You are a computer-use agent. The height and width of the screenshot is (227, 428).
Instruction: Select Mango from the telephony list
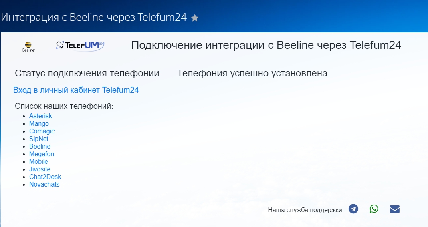[x=39, y=124]
